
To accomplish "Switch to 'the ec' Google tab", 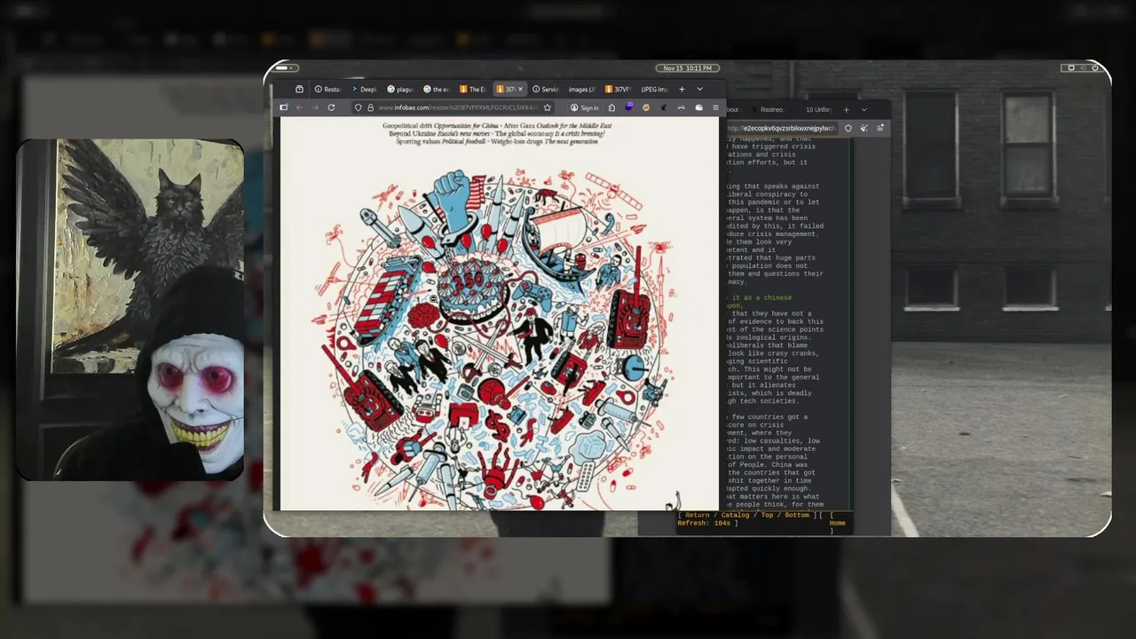I will click(x=436, y=89).
